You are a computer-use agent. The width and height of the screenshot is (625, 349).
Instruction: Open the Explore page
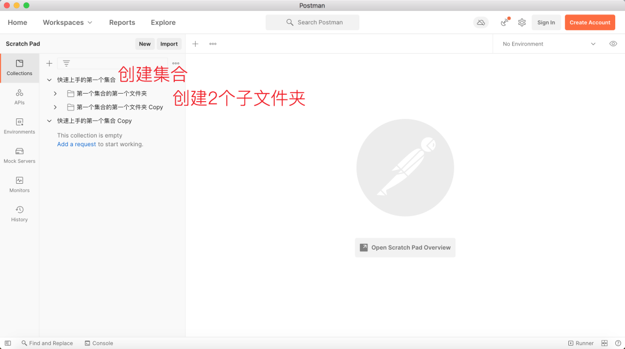pos(163,23)
